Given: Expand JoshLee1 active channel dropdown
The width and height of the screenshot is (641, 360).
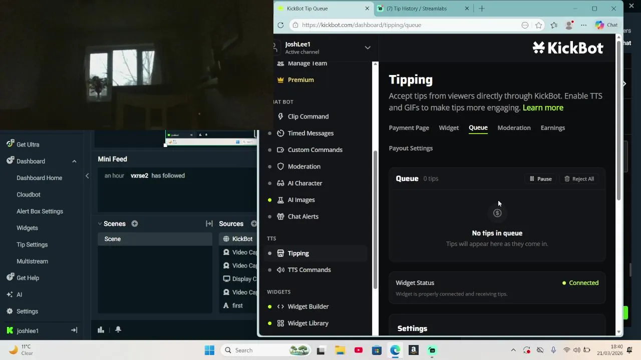Looking at the screenshot, I should (x=368, y=47).
